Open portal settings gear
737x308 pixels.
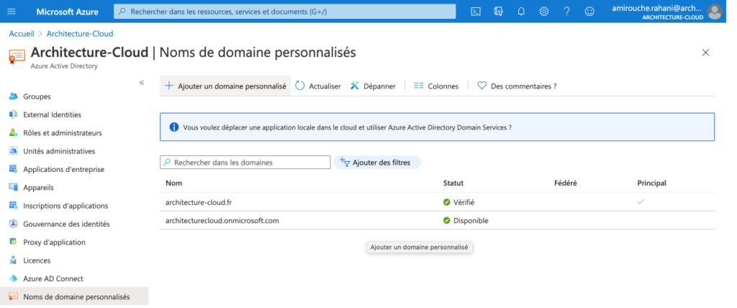pyautogui.click(x=544, y=12)
